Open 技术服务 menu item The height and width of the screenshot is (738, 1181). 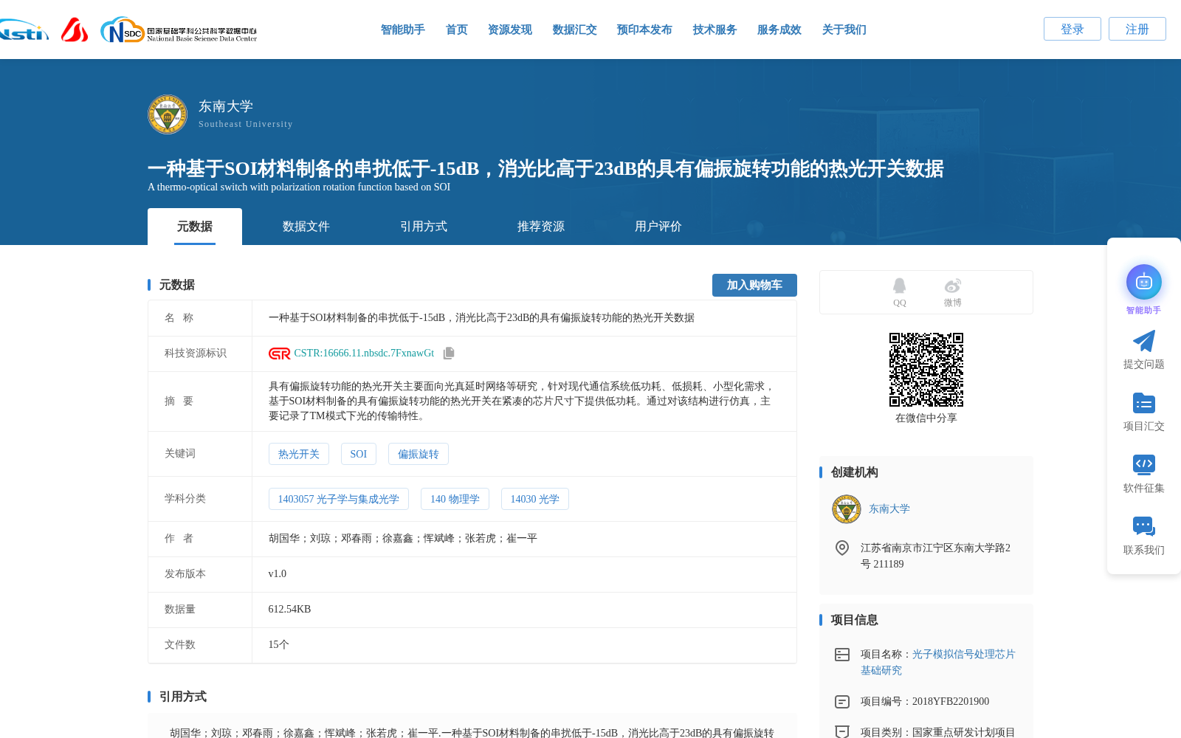tap(715, 30)
